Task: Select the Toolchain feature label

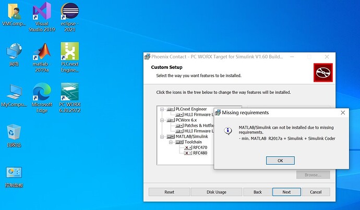Action: (193, 142)
